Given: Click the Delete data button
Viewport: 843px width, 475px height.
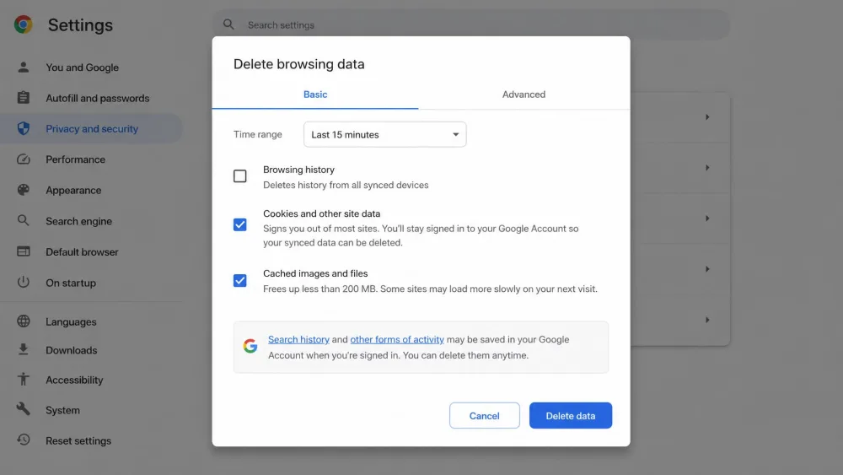Looking at the screenshot, I should [571, 415].
